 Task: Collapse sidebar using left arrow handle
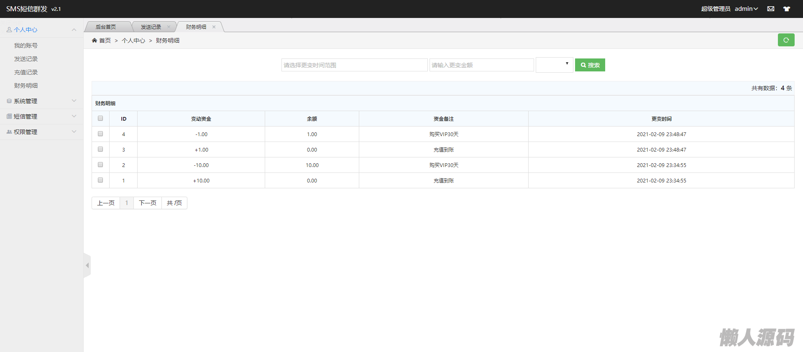tap(87, 266)
